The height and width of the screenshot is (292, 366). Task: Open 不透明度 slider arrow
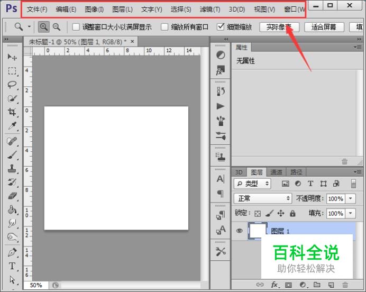click(x=350, y=199)
